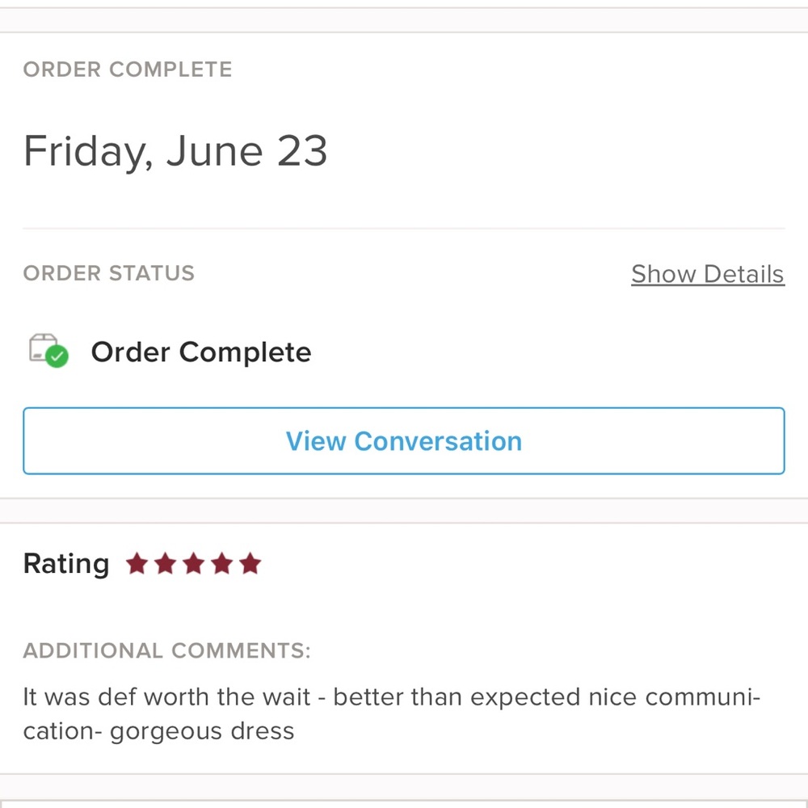This screenshot has height=808, width=808.
Task: Click the Rating label
Action: pos(65,563)
